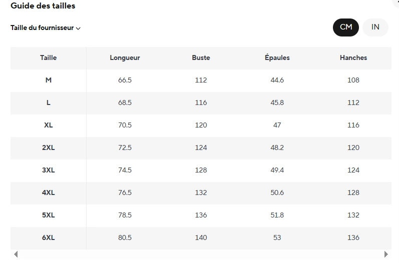The width and height of the screenshot is (399, 263).
Task: Click the Hanches column header
Action: tap(353, 57)
